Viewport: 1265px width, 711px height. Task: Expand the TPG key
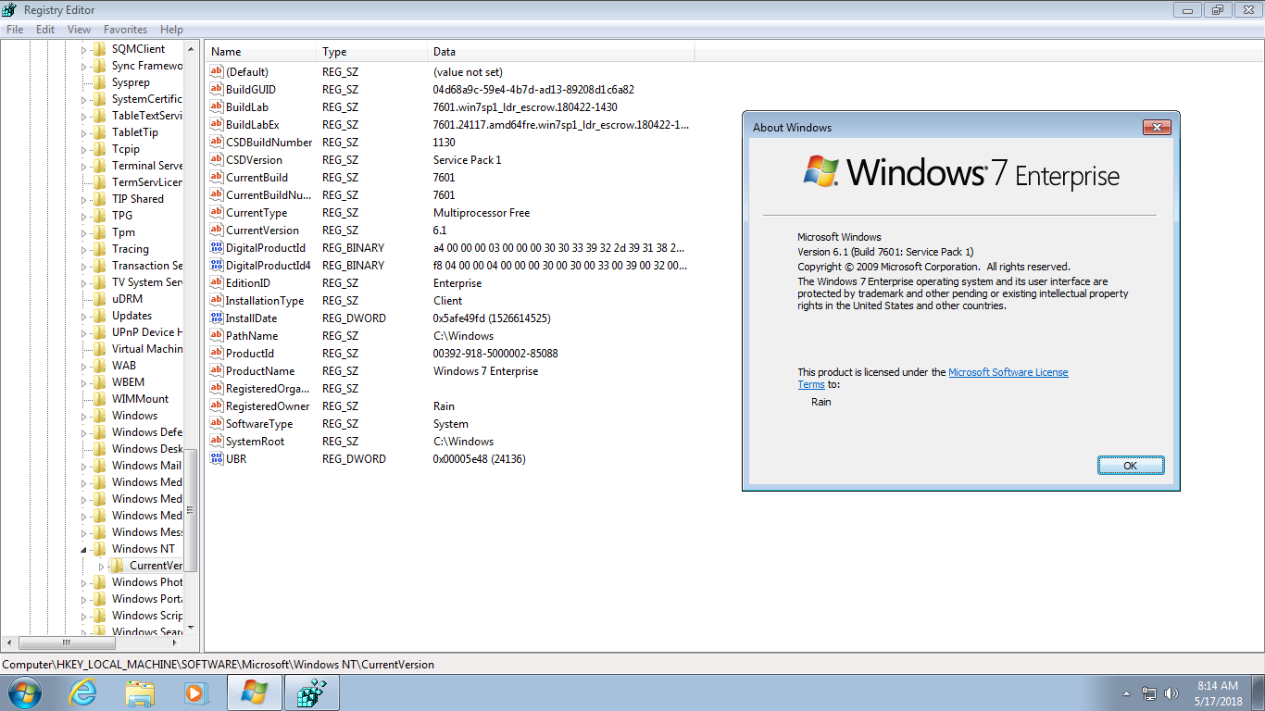click(83, 216)
